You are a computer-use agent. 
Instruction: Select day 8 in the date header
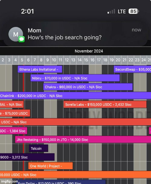tap(41, 60)
